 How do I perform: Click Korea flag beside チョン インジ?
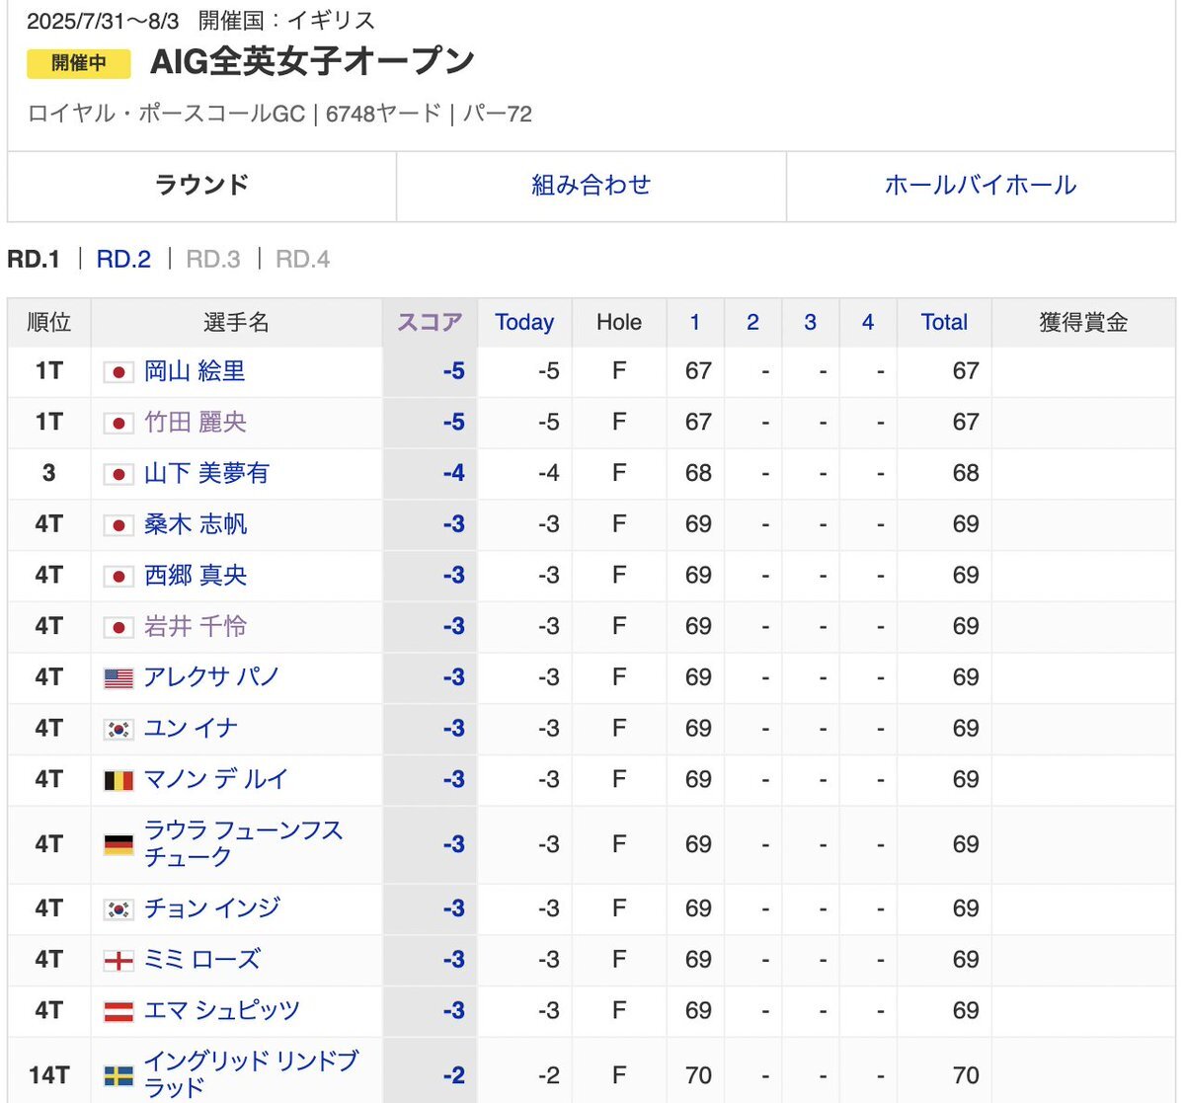(118, 909)
